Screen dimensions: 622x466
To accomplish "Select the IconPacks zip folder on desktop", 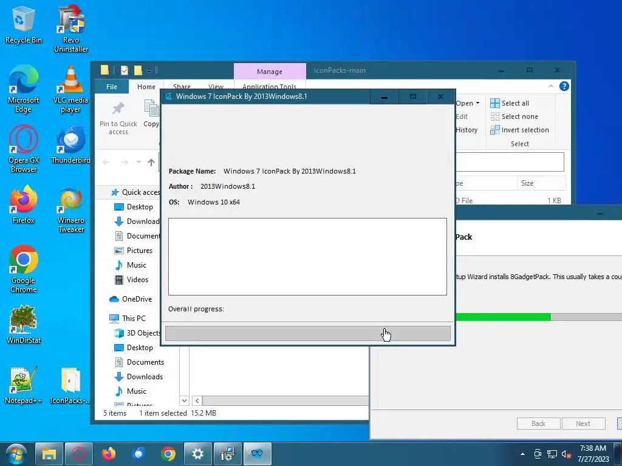I will click(x=70, y=385).
